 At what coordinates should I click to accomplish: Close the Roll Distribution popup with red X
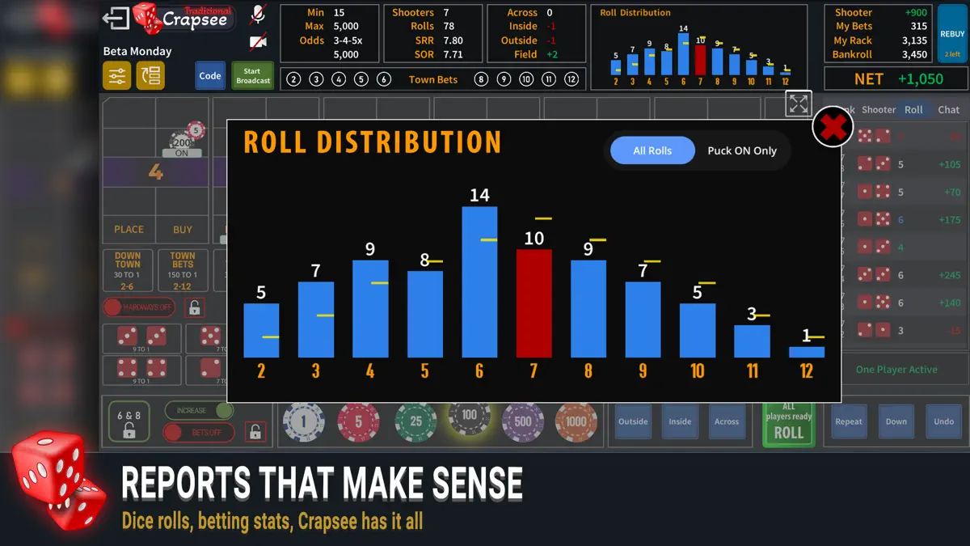(x=833, y=126)
